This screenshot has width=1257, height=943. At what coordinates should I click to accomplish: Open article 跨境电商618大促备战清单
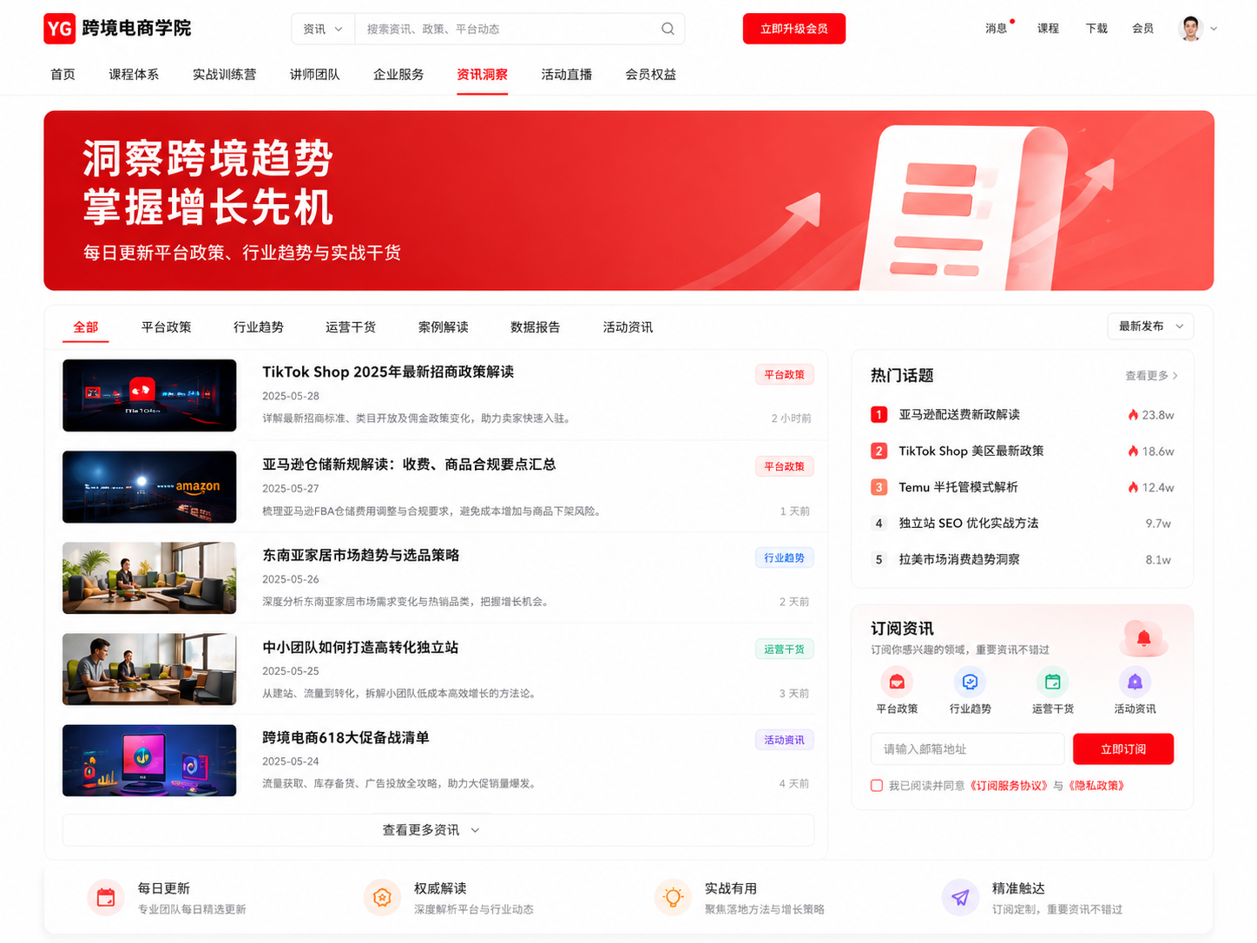pos(346,738)
